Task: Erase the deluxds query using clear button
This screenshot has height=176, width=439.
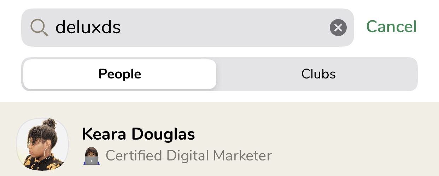Action: tap(338, 28)
